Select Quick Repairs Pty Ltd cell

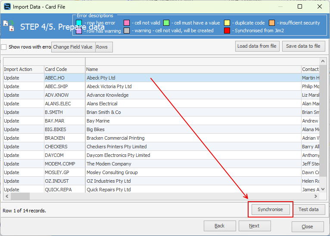tap(193, 190)
